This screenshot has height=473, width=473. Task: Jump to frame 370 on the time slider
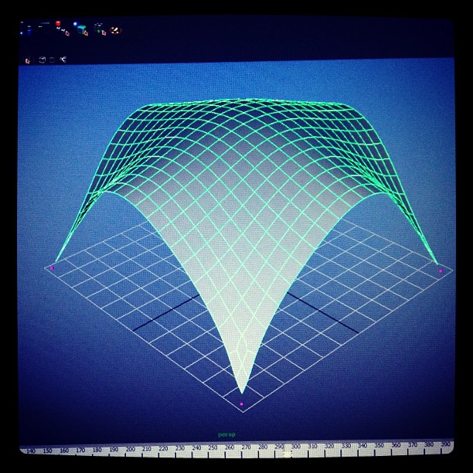(x=412, y=445)
